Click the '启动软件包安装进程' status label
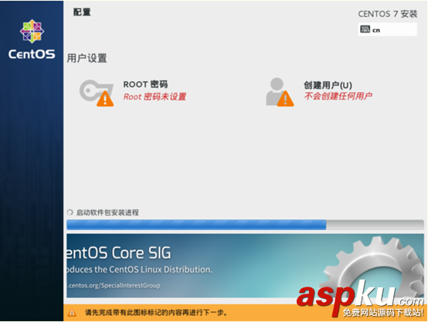428x322 pixels. pos(107,212)
